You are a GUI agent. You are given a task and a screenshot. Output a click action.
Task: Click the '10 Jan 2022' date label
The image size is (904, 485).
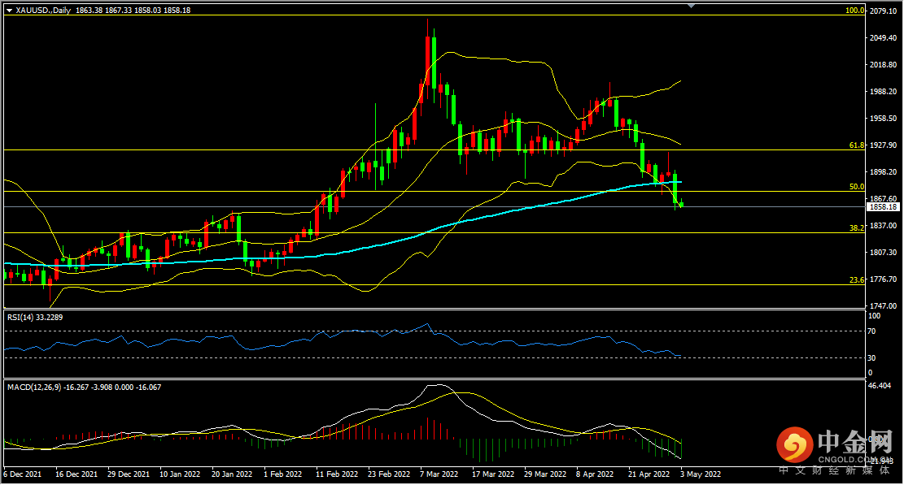180,474
